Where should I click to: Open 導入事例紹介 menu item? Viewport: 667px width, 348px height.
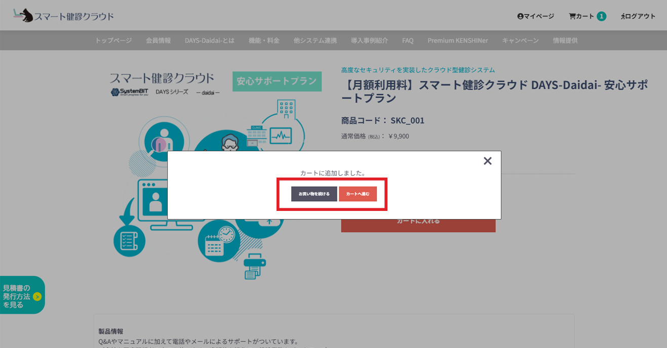pyautogui.click(x=369, y=40)
